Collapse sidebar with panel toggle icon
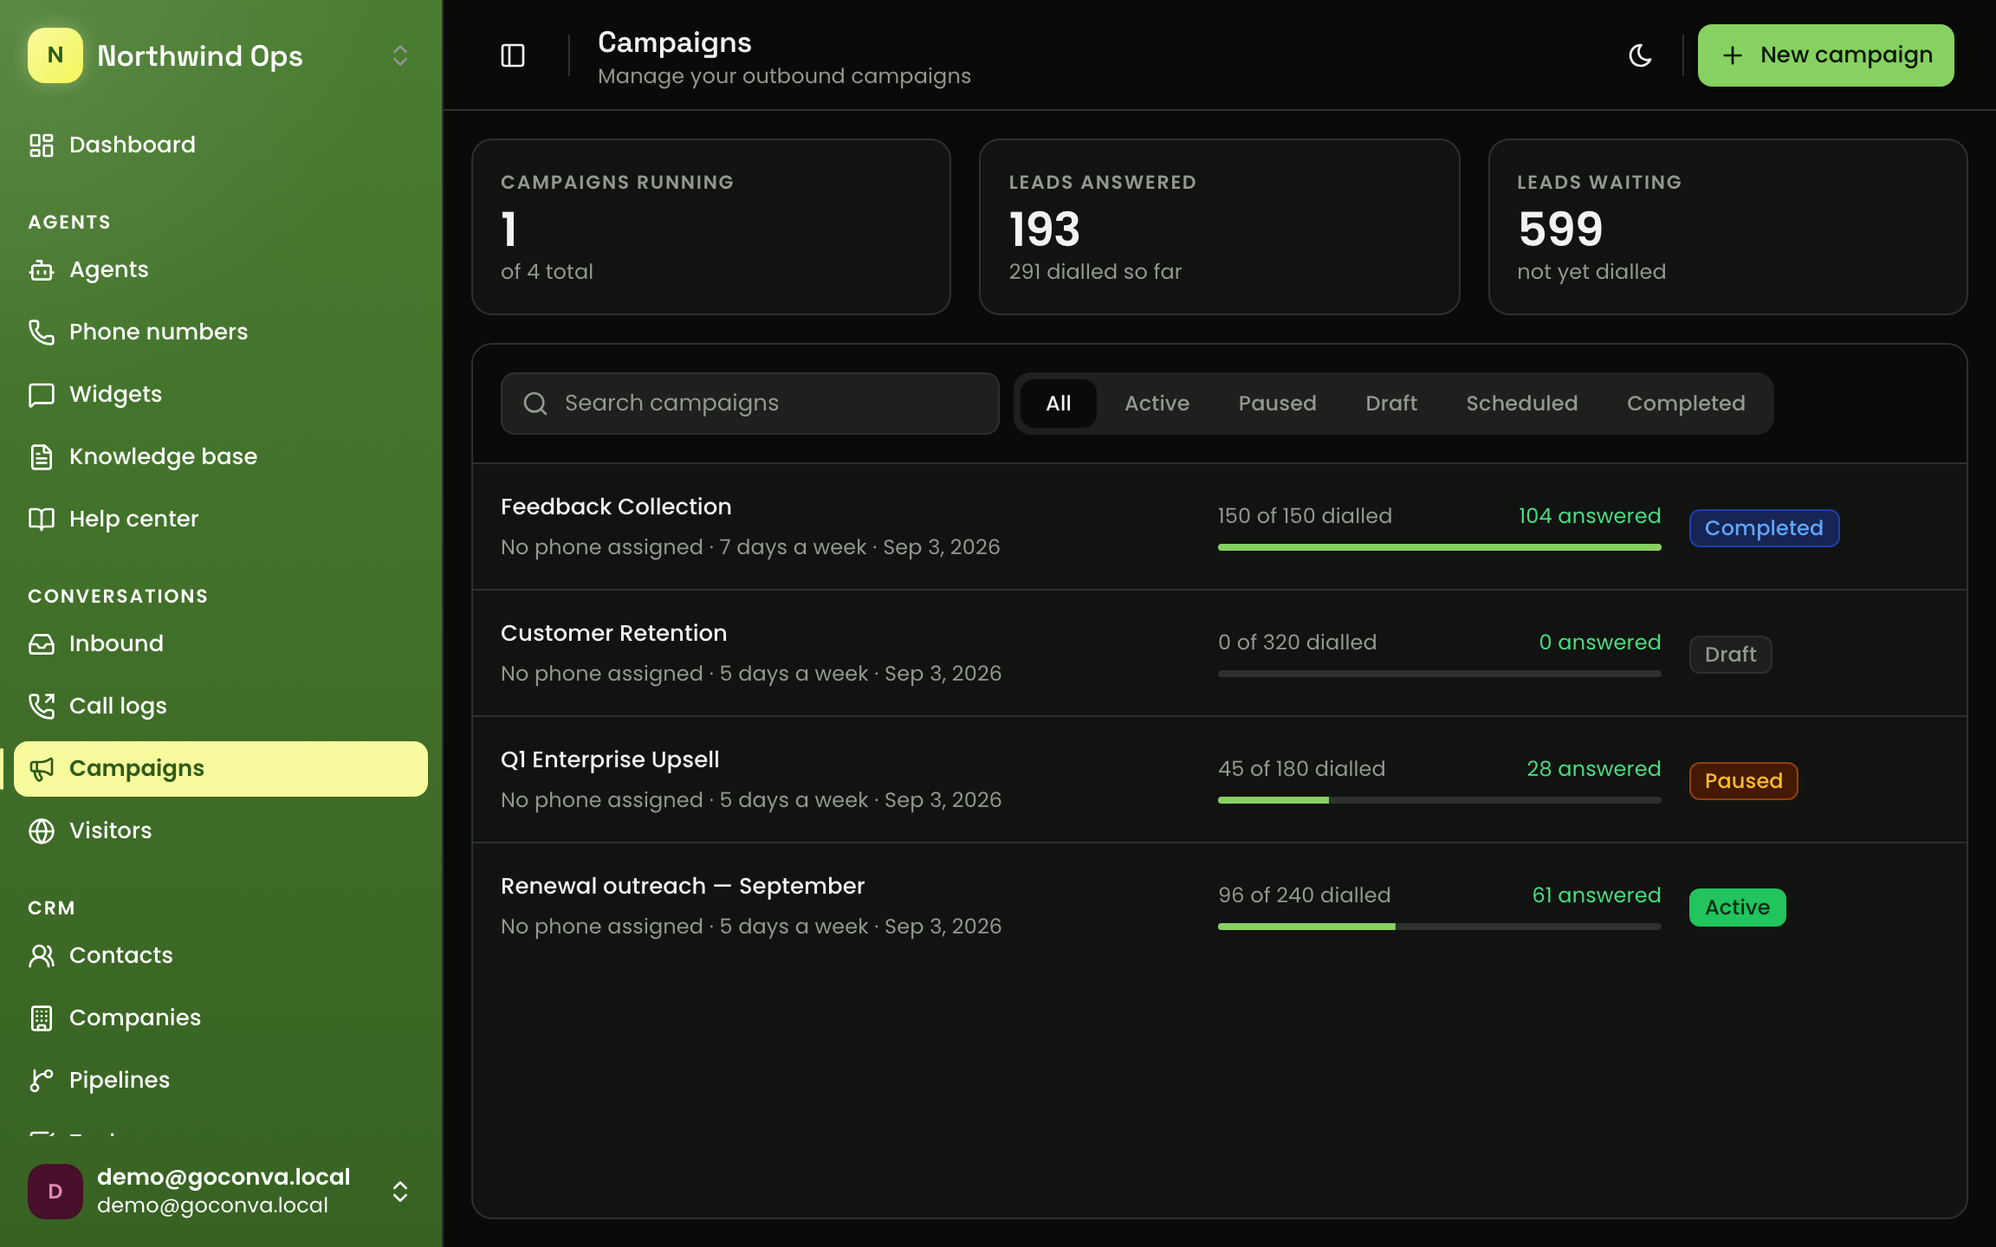Screen dimensions: 1996x1247 pyautogui.click(x=513, y=55)
